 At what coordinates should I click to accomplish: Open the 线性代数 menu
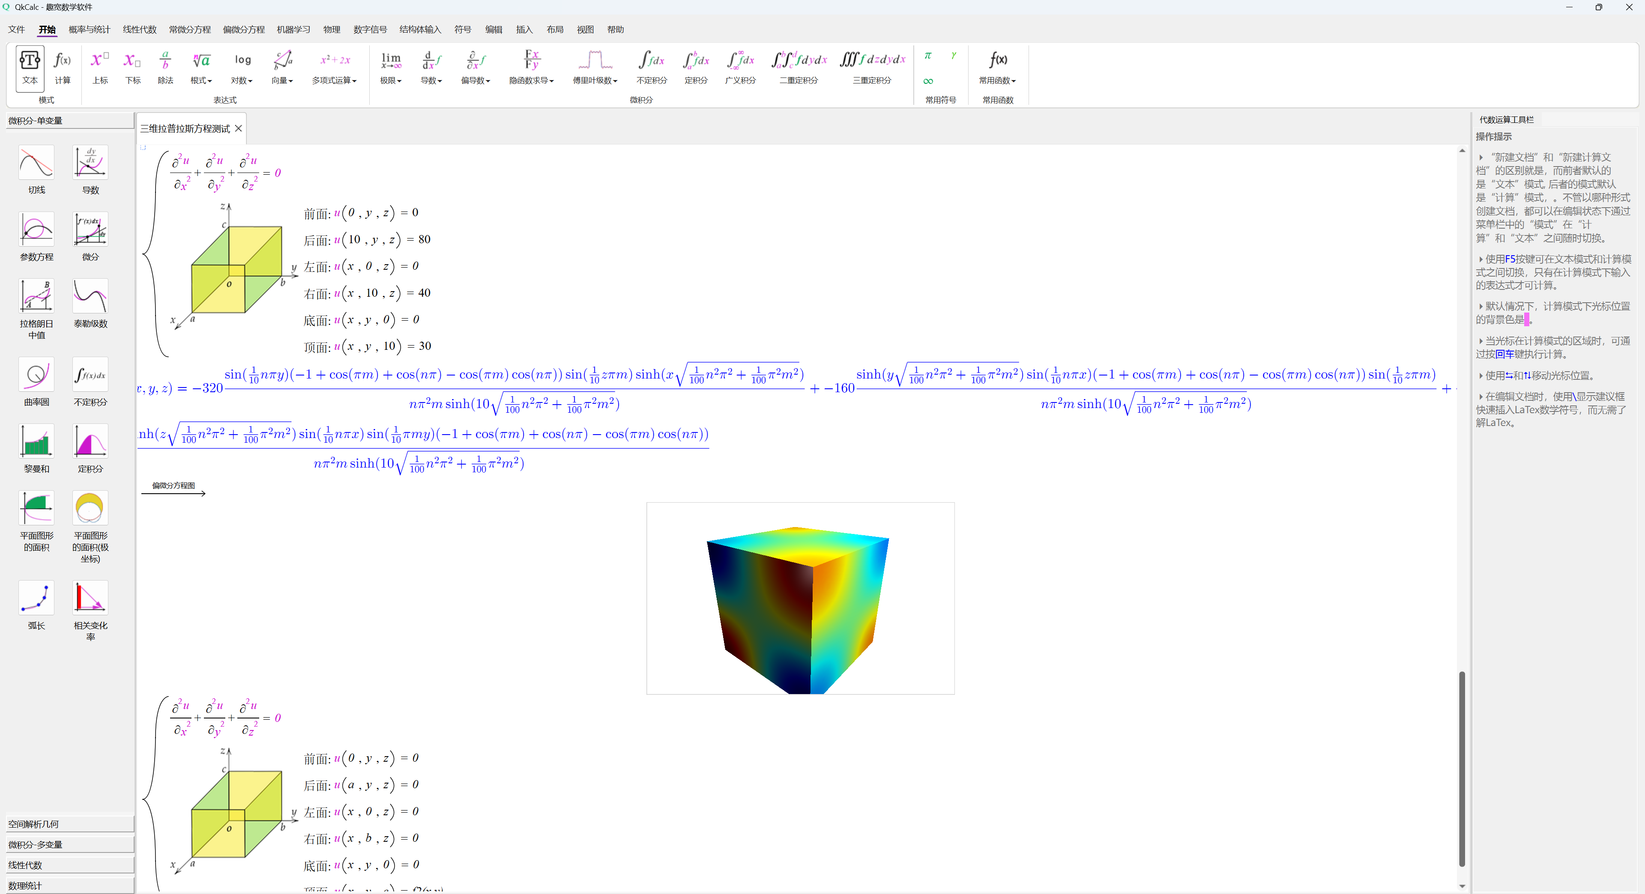pos(139,30)
